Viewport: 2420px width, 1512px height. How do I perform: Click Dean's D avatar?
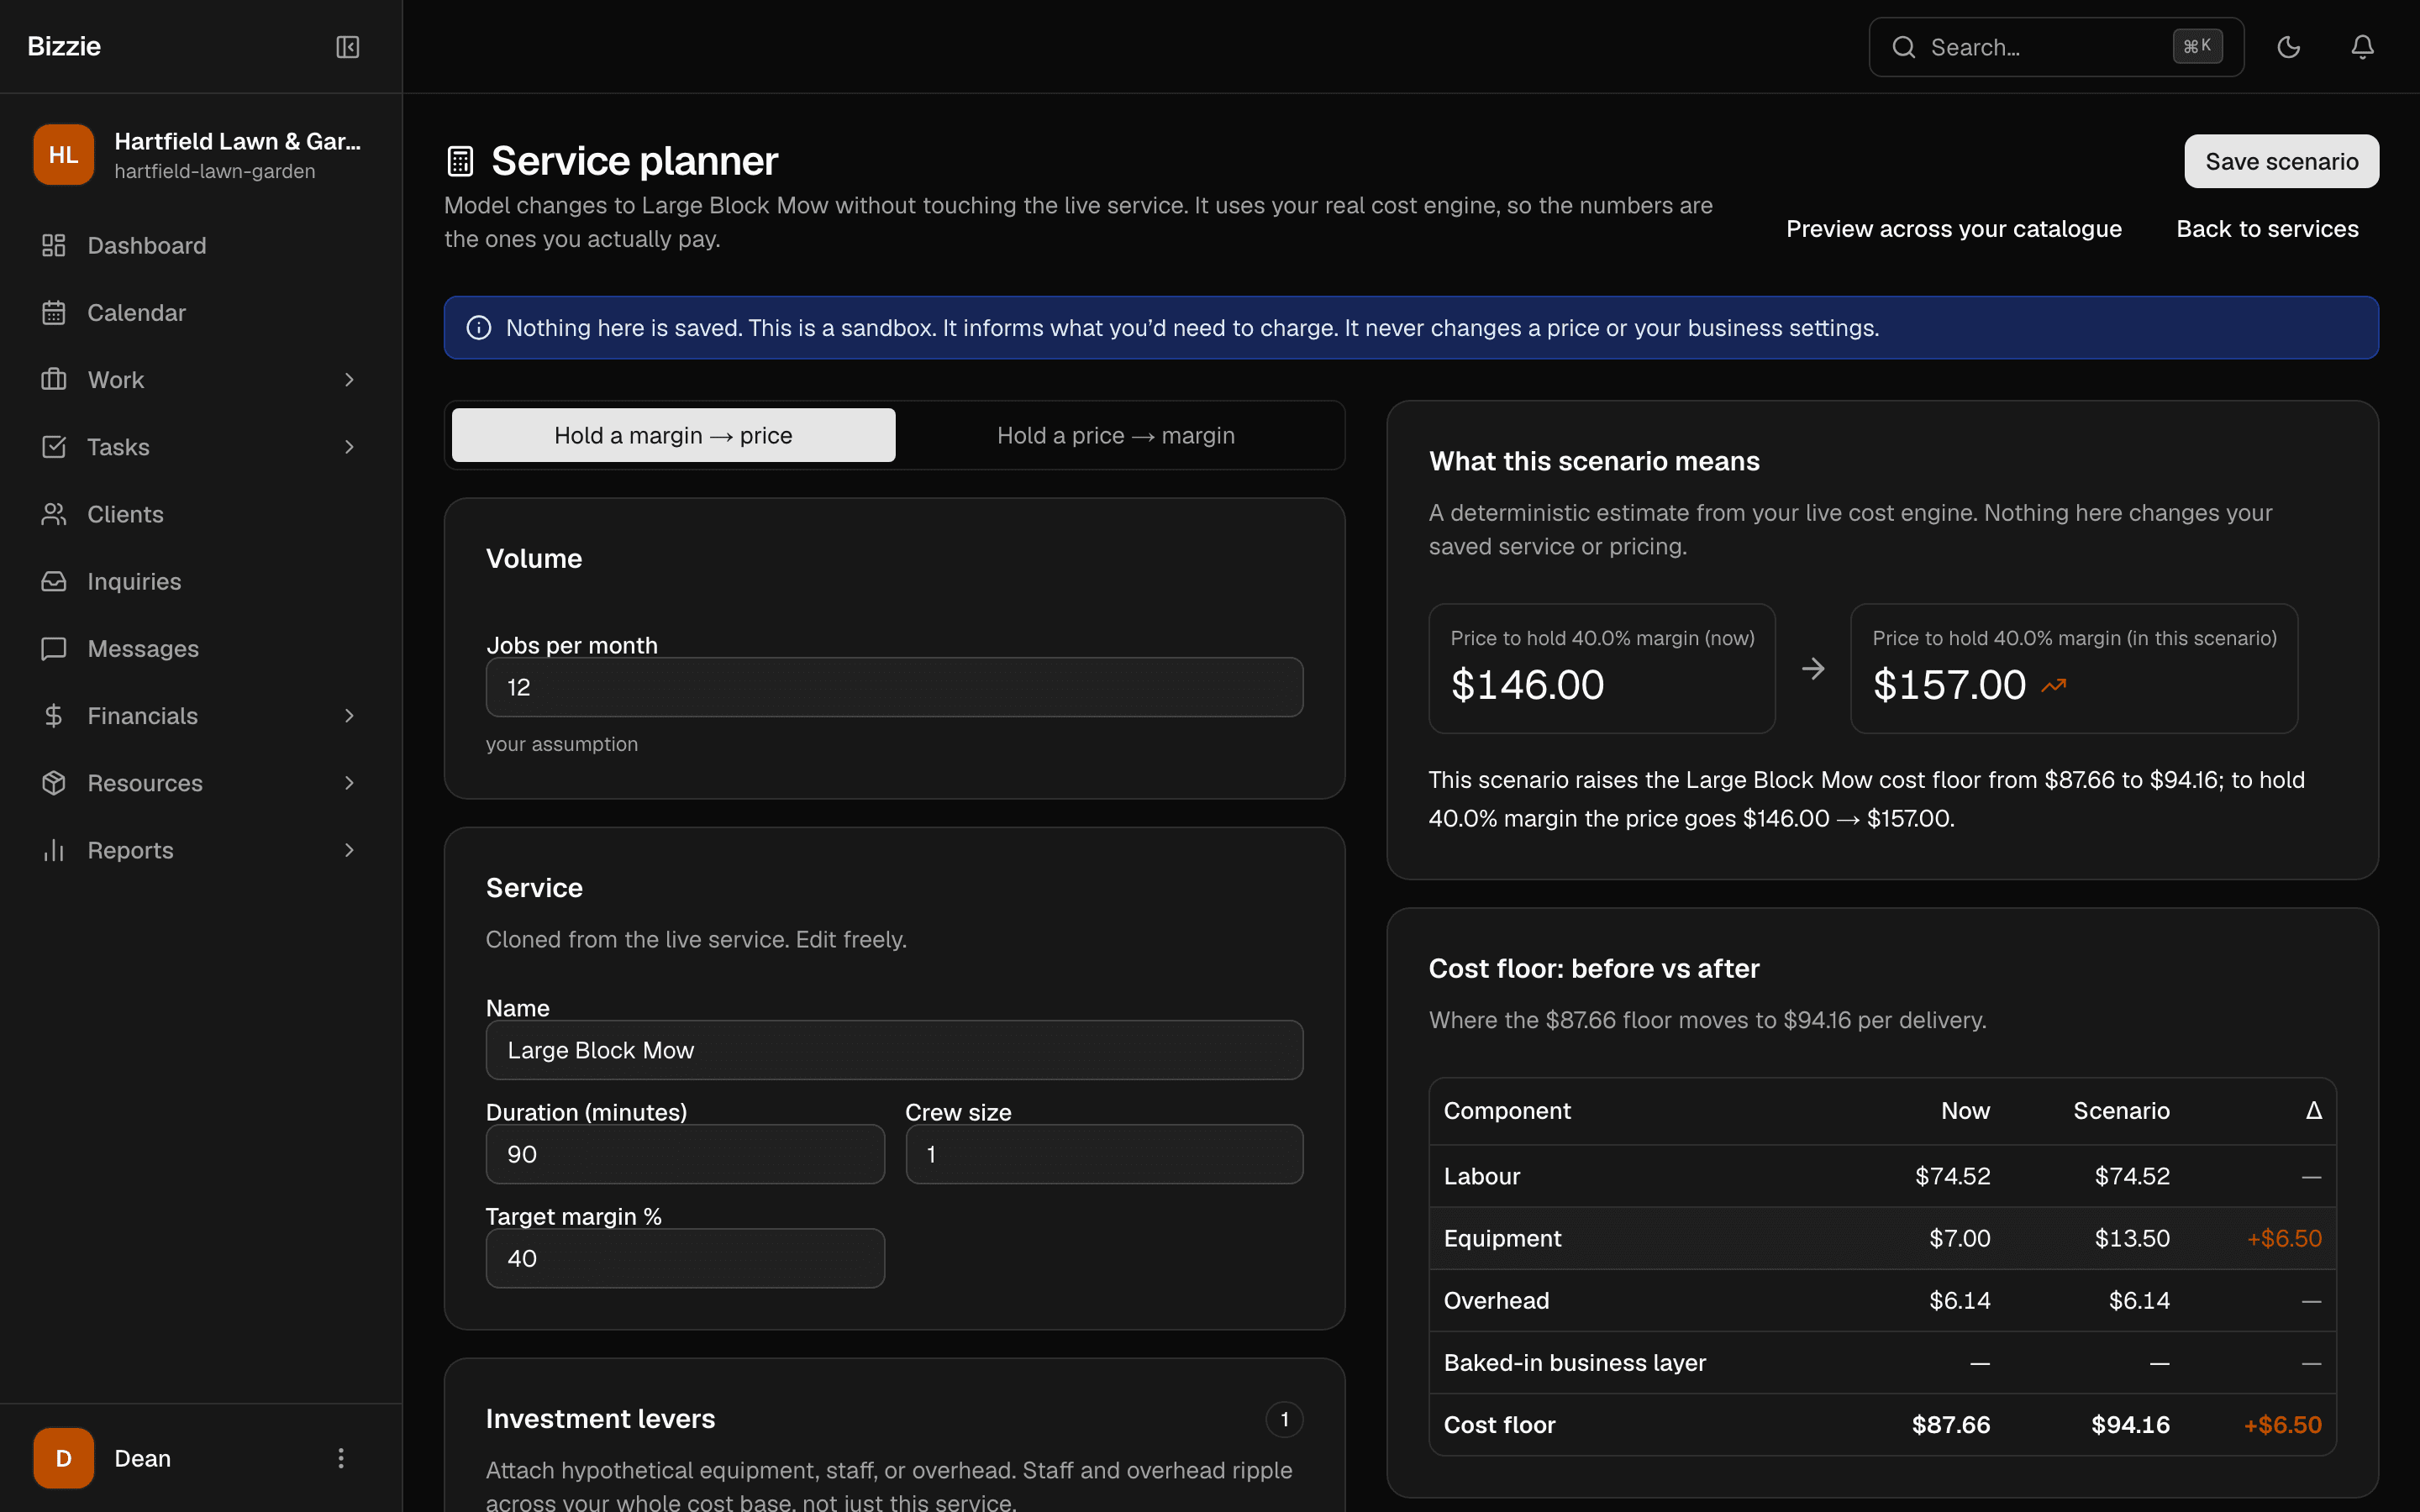[63, 1458]
